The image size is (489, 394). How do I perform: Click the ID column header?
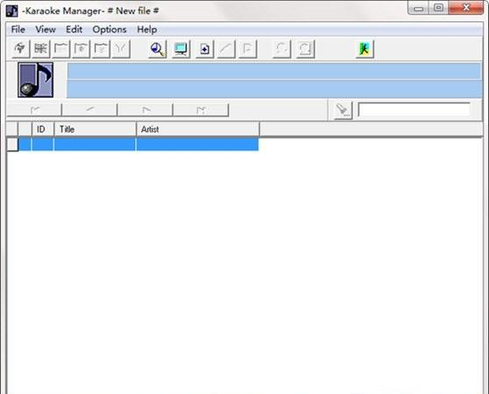click(43, 130)
